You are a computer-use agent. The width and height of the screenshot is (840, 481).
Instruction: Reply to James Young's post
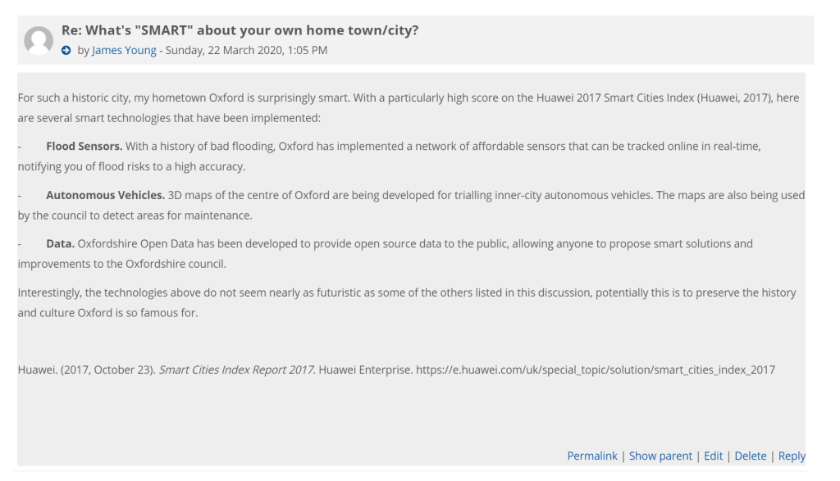point(792,456)
